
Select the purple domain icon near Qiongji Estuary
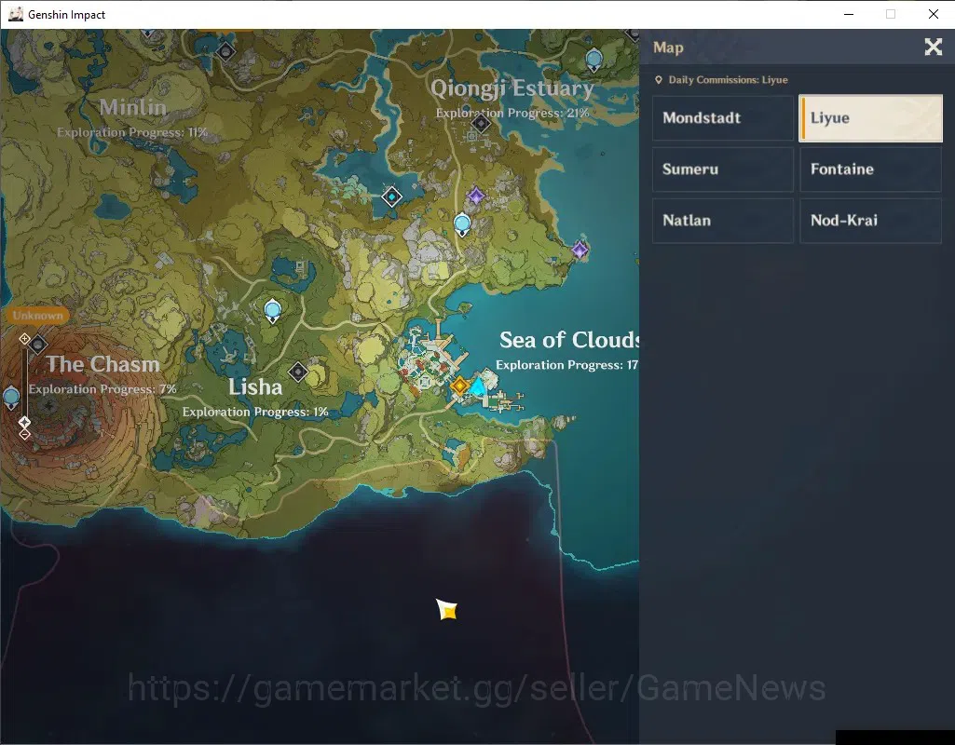[476, 196]
